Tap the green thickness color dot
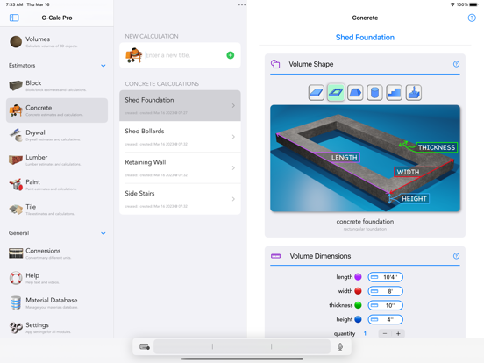 click(x=358, y=305)
